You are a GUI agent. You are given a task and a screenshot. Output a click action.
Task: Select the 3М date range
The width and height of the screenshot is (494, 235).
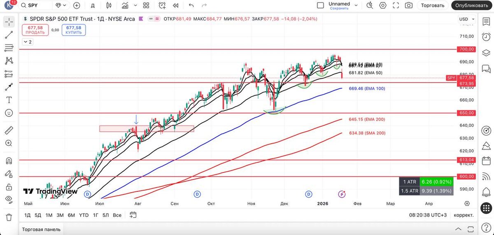tap(60, 215)
